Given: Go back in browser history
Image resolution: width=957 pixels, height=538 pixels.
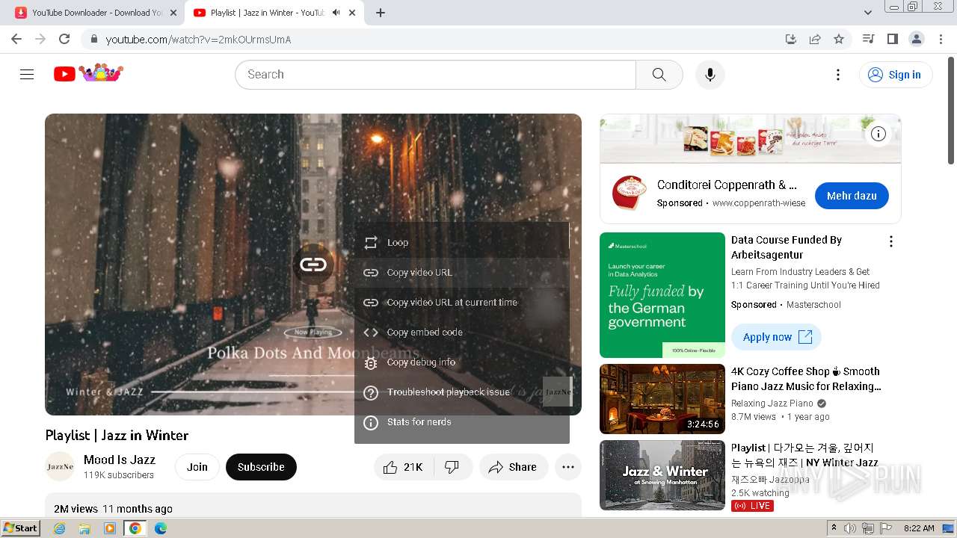Looking at the screenshot, I should (x=16, y=39).
